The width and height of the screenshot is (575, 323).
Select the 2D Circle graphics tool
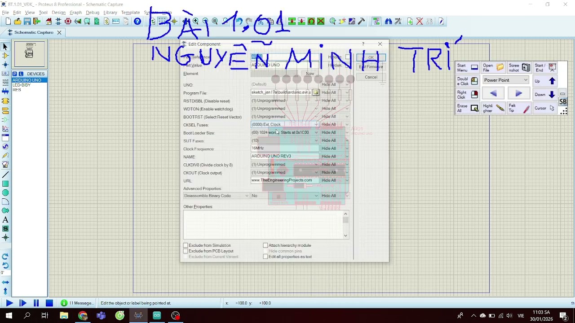click(5, 192)
